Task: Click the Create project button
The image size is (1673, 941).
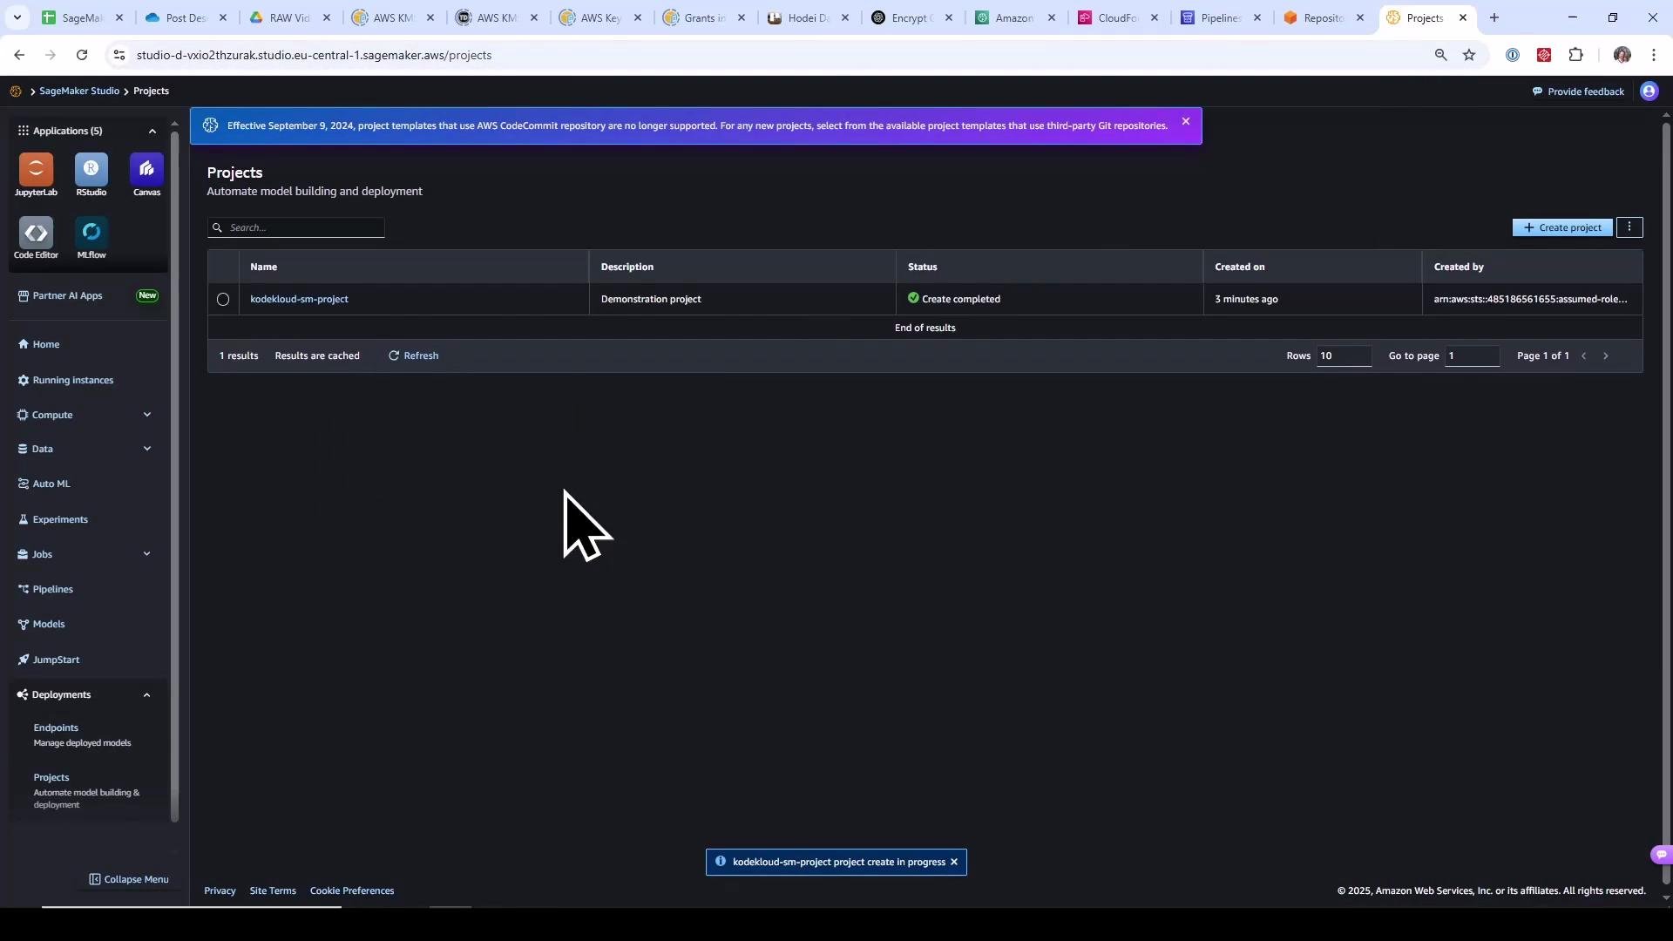Action: click(x=1562, y=227)
